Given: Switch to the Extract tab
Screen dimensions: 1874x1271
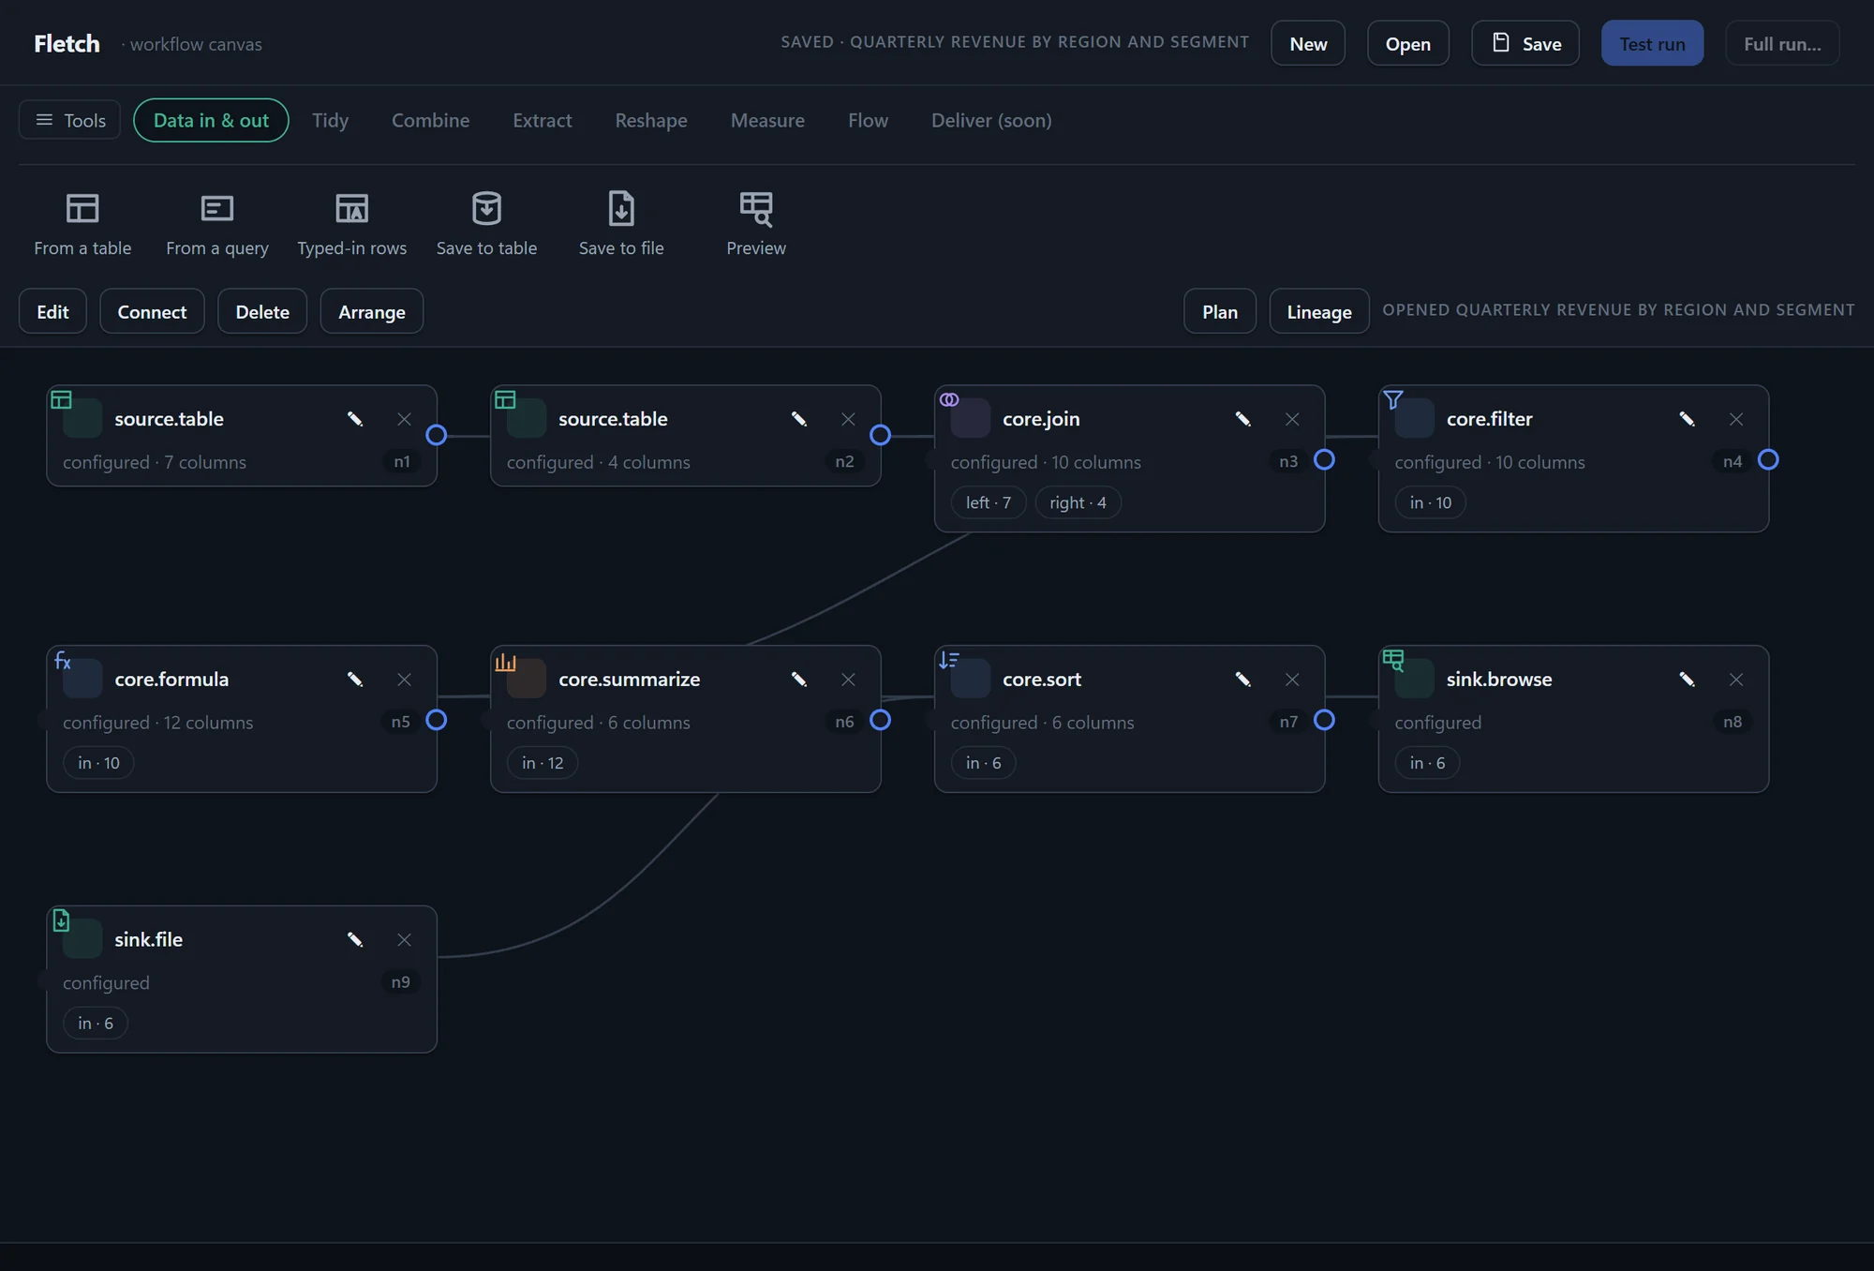Looking at the screenshot, I should point(543,120).
